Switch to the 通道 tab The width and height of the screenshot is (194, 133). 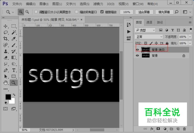point(149,22)
